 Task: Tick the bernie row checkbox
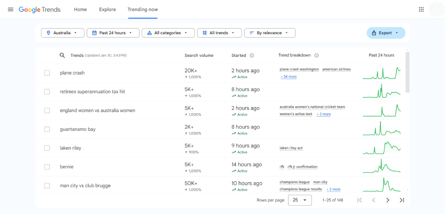[x=47, y=167]
